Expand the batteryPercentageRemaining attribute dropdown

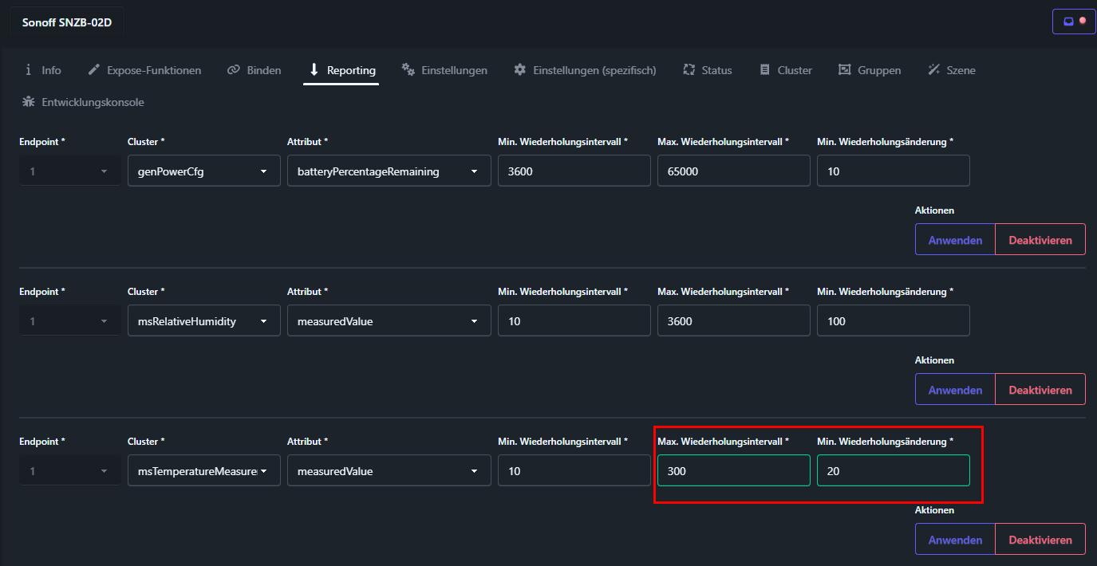[x=389, y=171]
